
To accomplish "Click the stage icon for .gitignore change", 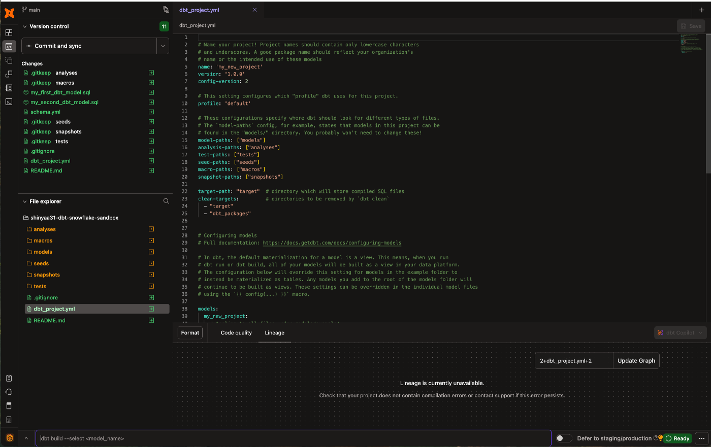I will point(151,151).
